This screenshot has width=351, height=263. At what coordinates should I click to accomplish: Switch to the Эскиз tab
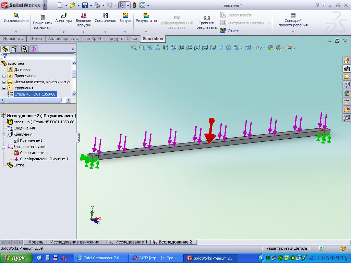point(36,39)
